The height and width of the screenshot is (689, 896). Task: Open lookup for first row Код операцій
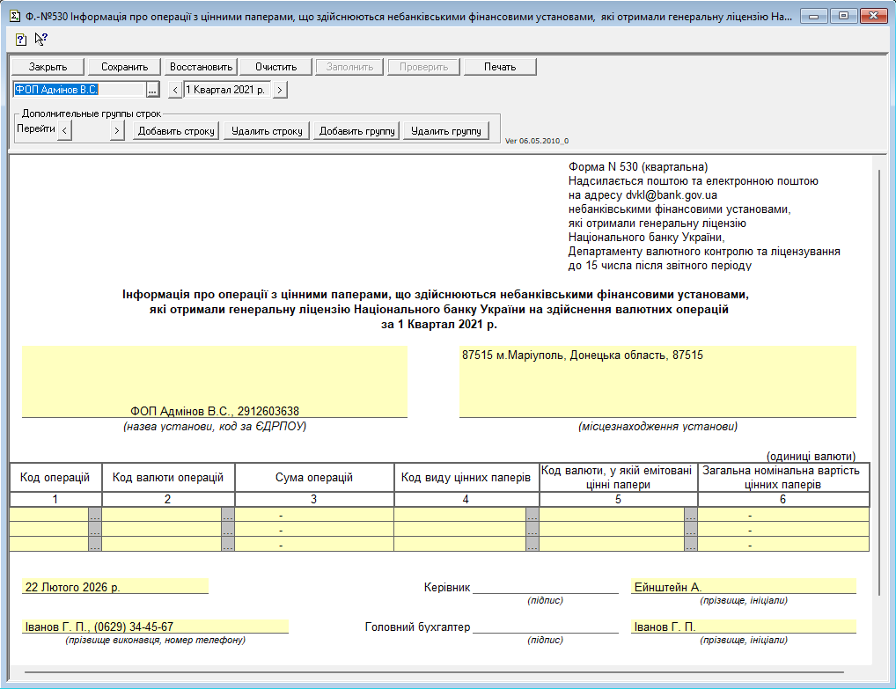coord(95,516)
